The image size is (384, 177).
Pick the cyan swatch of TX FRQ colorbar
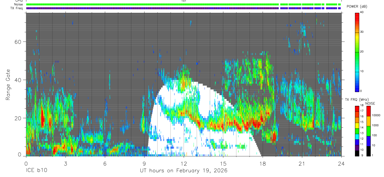357,136
